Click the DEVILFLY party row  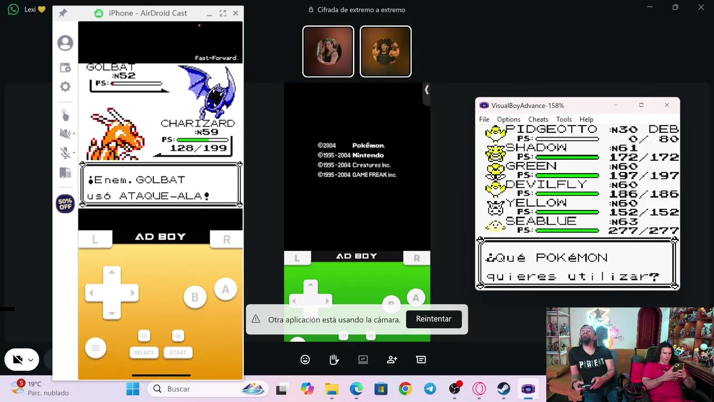(582, 189)
